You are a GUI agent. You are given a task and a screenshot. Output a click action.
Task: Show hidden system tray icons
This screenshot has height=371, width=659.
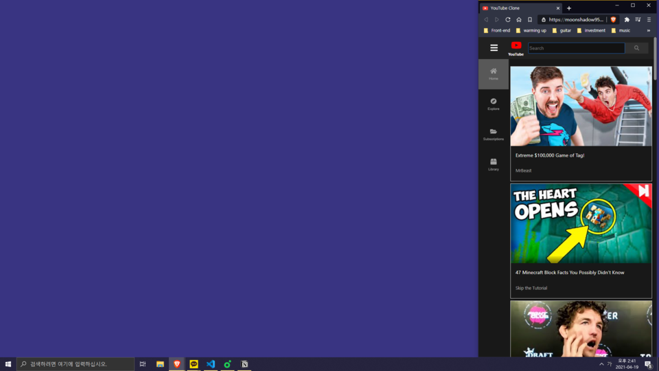[x=601, y=364]
